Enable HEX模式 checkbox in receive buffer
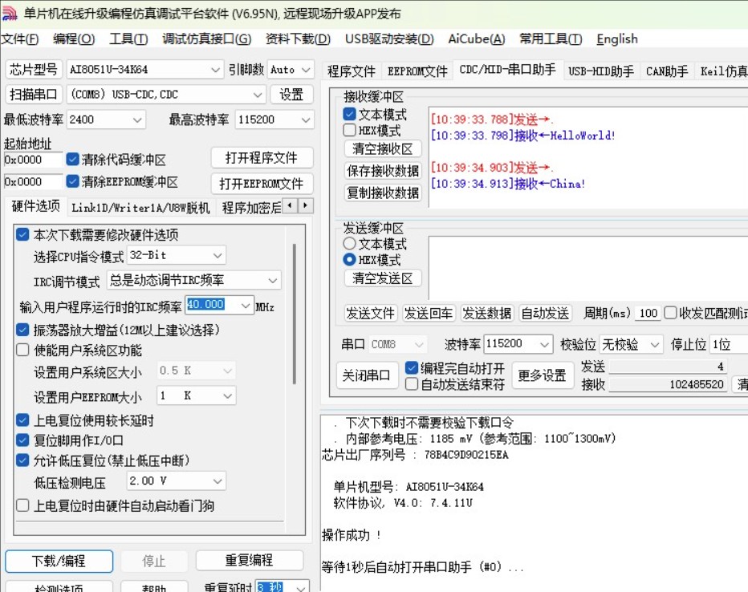 [x=349, y=130]
